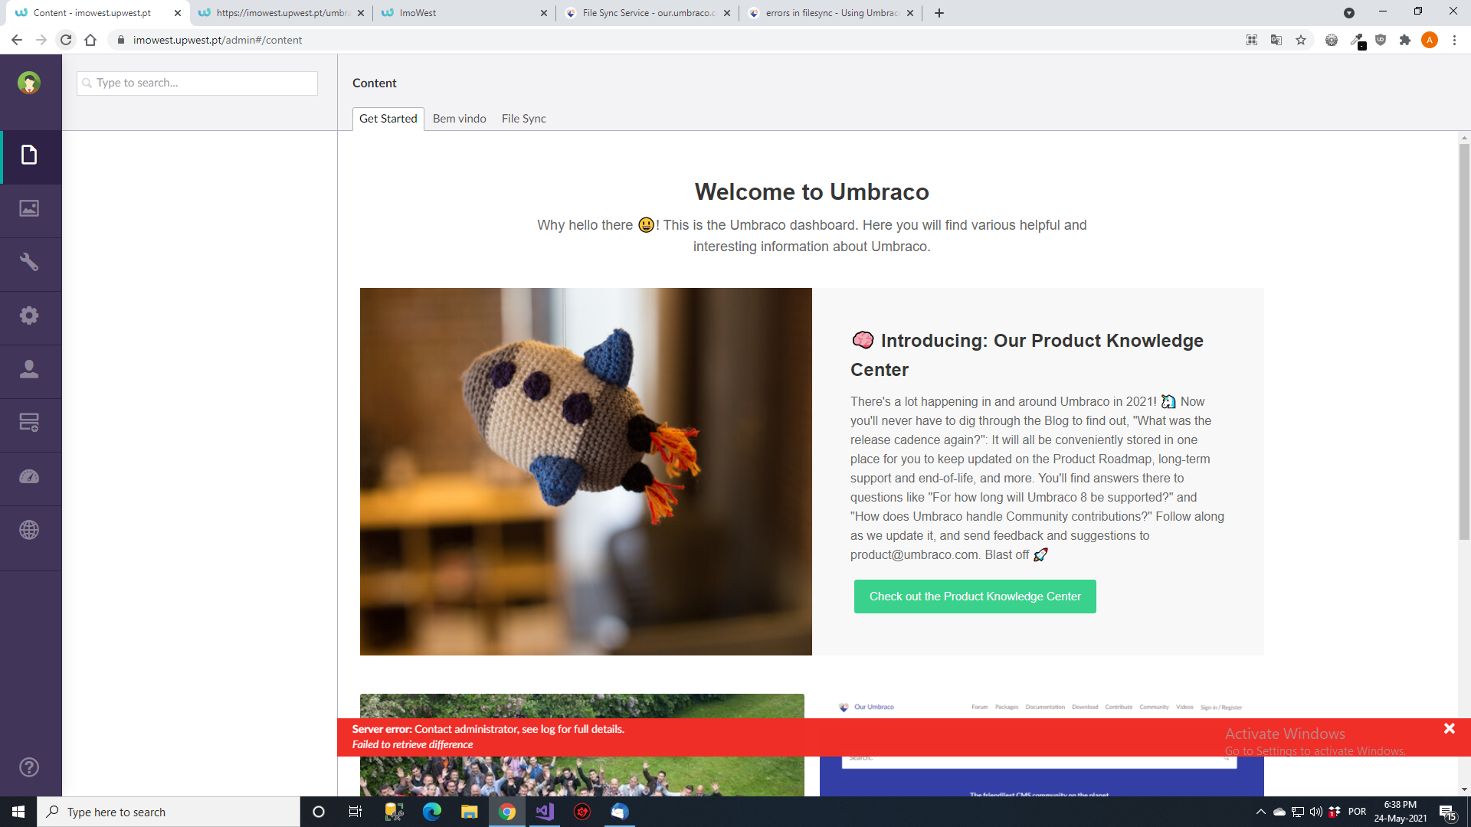Switch to the Bem vindo tab
The height and width of the screenshot is (827, 1471).
point(459,119)
